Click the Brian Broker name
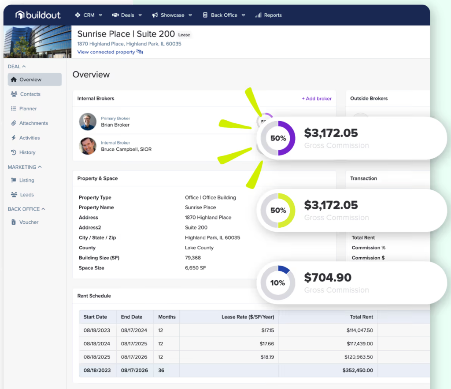 pos(115,125)
